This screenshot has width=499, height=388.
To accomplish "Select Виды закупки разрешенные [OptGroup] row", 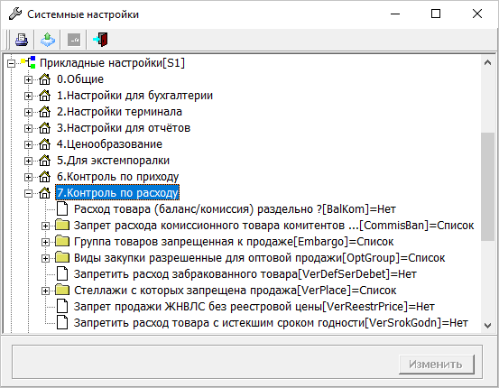I will [x=259, y=257].
